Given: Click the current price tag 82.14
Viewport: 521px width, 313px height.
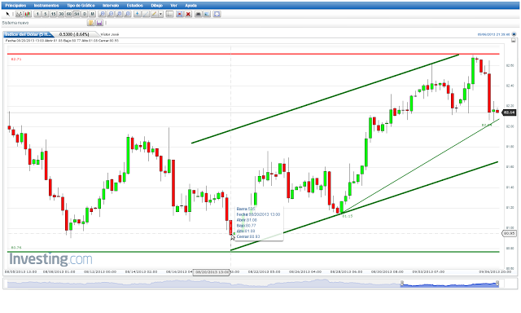Looking at the screenshot, I should click(509, 112).
